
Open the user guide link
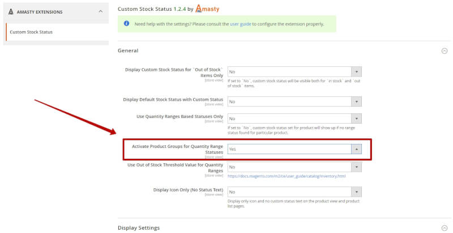(x=240, y=24)
